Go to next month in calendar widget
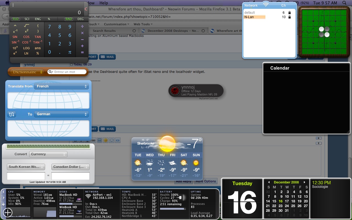 pos(304,182)
